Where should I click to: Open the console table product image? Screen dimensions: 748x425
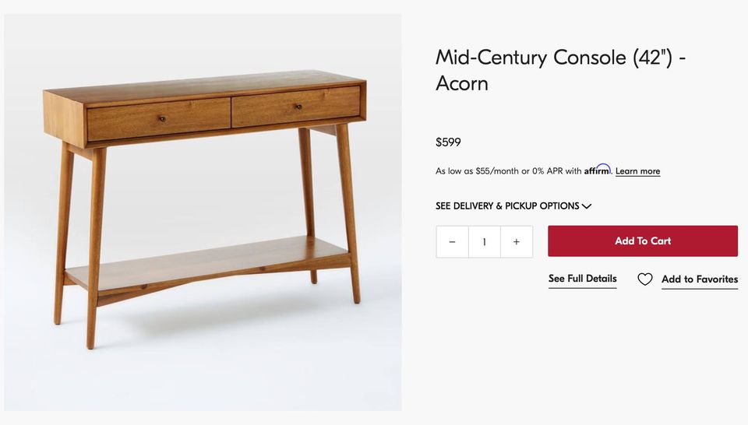[203, 212]
